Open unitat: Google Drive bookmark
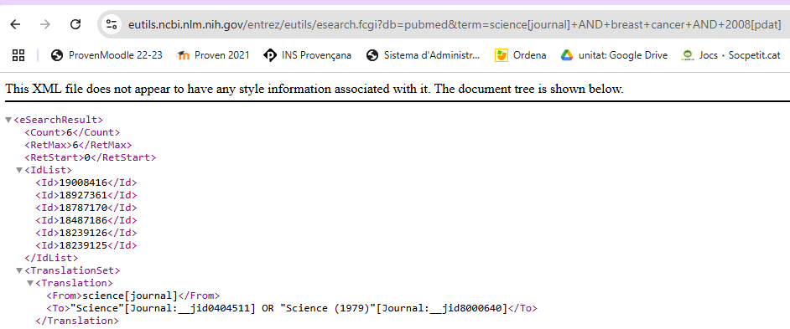Viewport: 790px width, 329px height. pyautogui.click(x=614, y=55)
